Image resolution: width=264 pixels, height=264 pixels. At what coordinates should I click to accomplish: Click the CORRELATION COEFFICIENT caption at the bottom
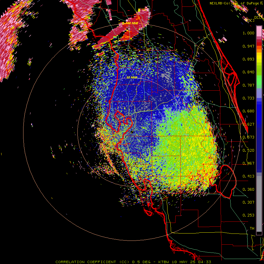click(133, 262)
